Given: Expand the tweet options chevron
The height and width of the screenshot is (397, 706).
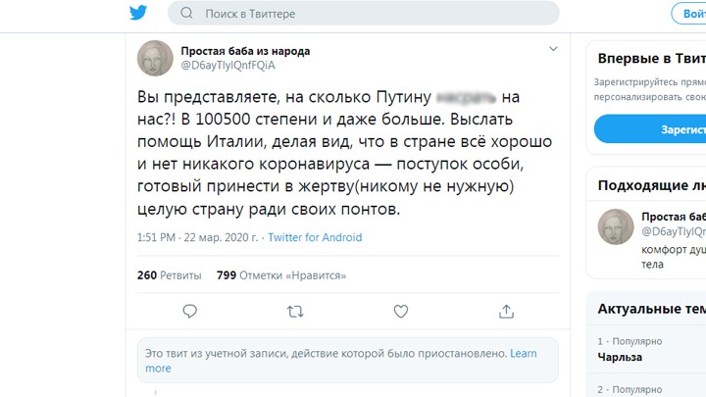Looking at the screenshot, I should coord(553,48).
